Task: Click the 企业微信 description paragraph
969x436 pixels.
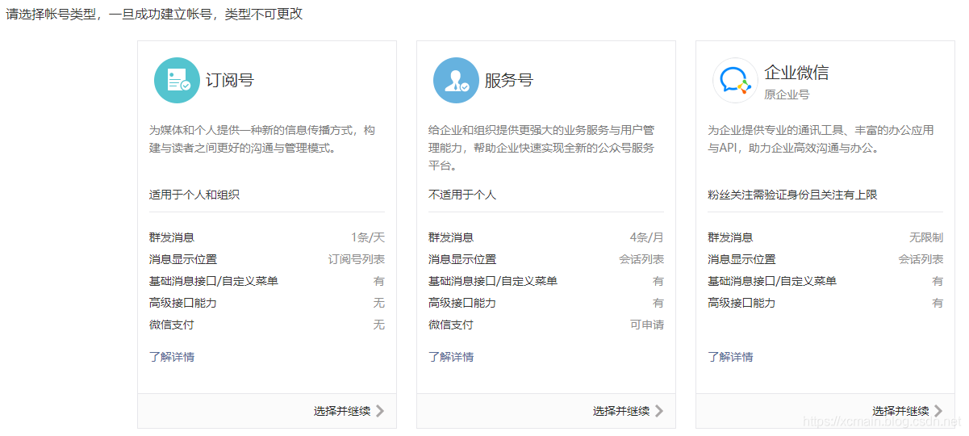Action: (821, 139)
